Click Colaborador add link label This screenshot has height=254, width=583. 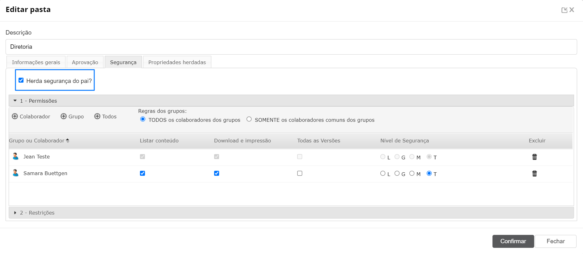pyautogui.click(x=35, y=117)
